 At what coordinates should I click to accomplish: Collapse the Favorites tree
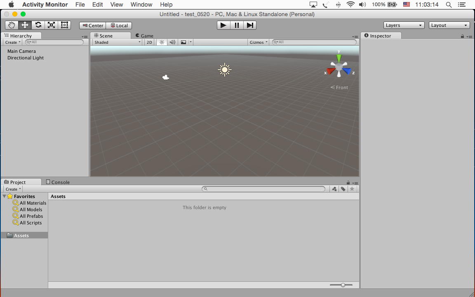pyautogui.click(x=4, y=196)
